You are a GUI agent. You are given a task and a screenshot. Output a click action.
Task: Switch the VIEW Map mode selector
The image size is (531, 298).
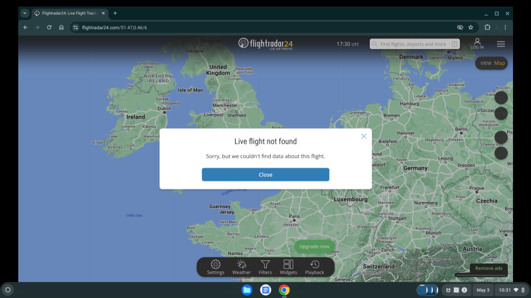pos(492,63)
